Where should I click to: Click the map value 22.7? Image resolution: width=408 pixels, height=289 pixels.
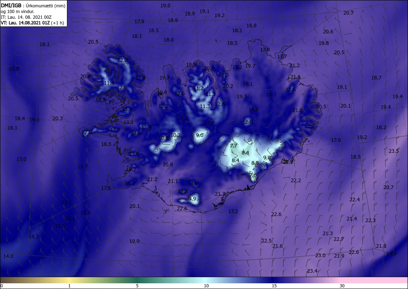339,239
